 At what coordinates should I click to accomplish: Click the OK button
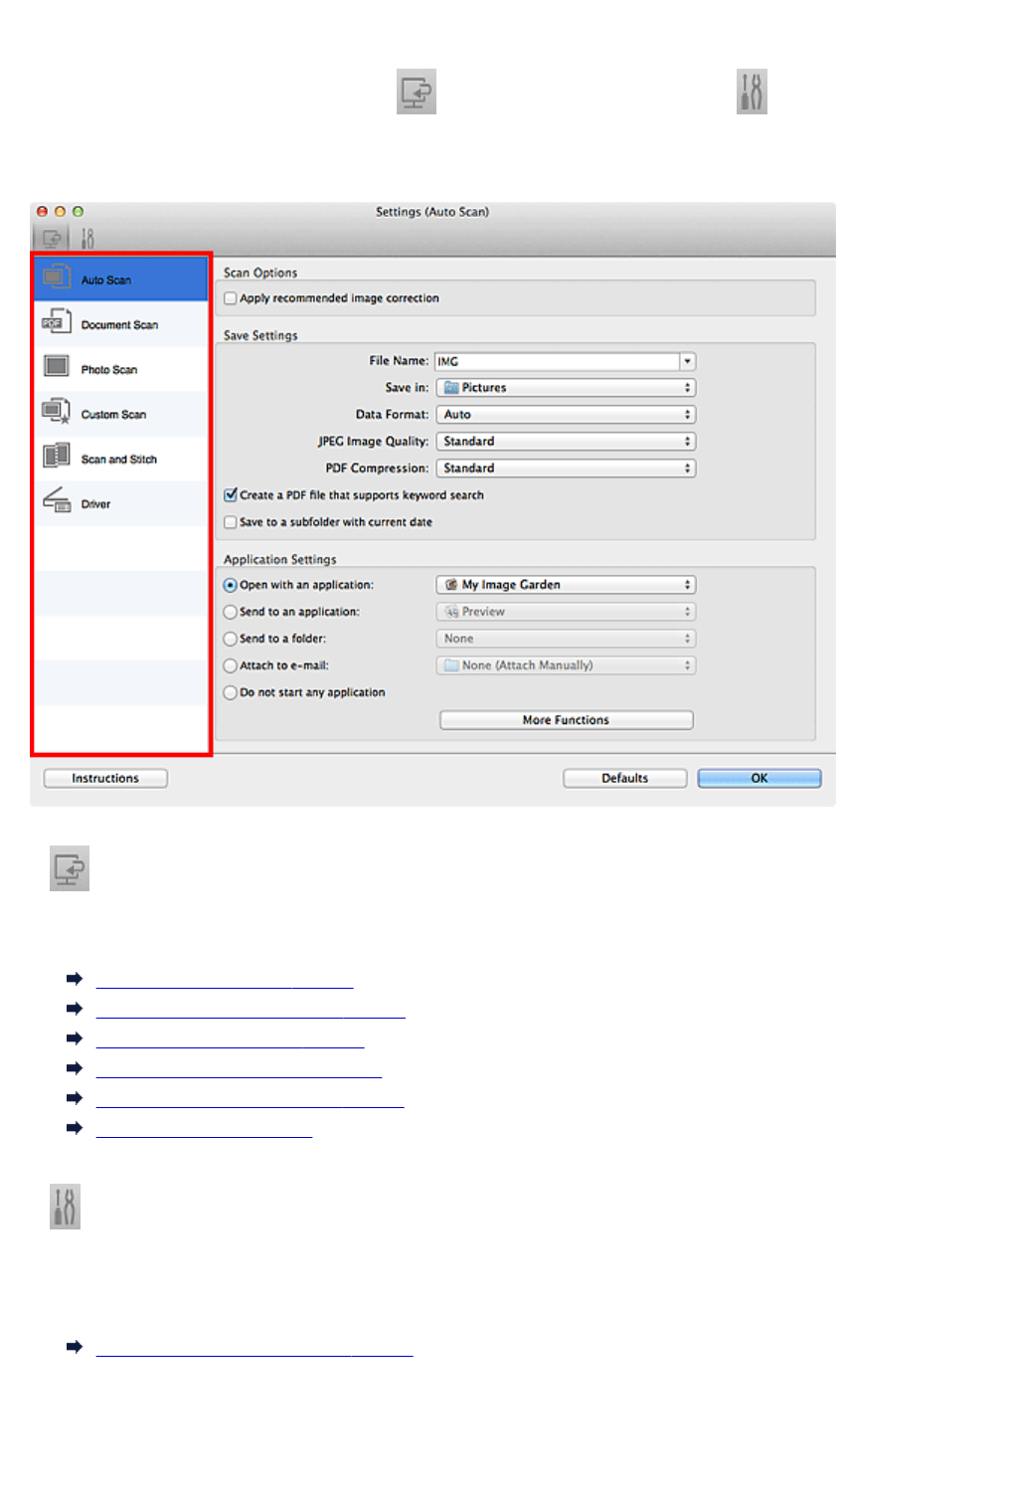[x=760, y=779]
